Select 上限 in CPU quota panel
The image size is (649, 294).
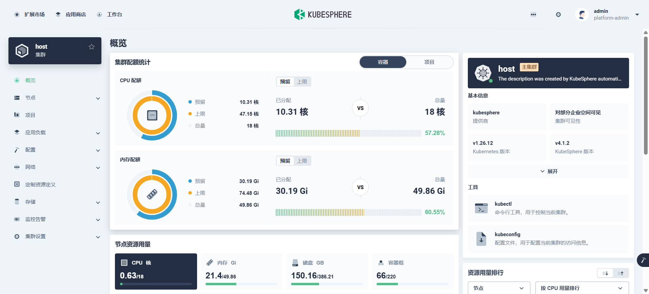click(x=302, y=82)
